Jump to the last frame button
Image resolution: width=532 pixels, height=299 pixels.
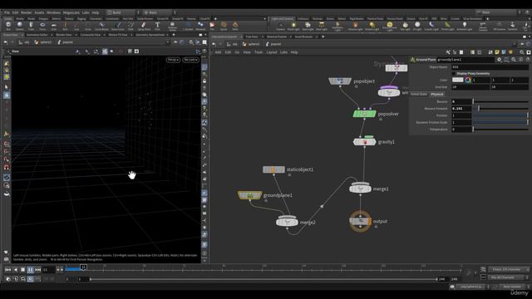click(x=38, y=269)
